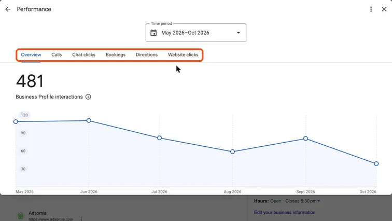This screenshot has width=392, height=221.
Task: Click the Performance panel title
Action: (x=34, y=9)
